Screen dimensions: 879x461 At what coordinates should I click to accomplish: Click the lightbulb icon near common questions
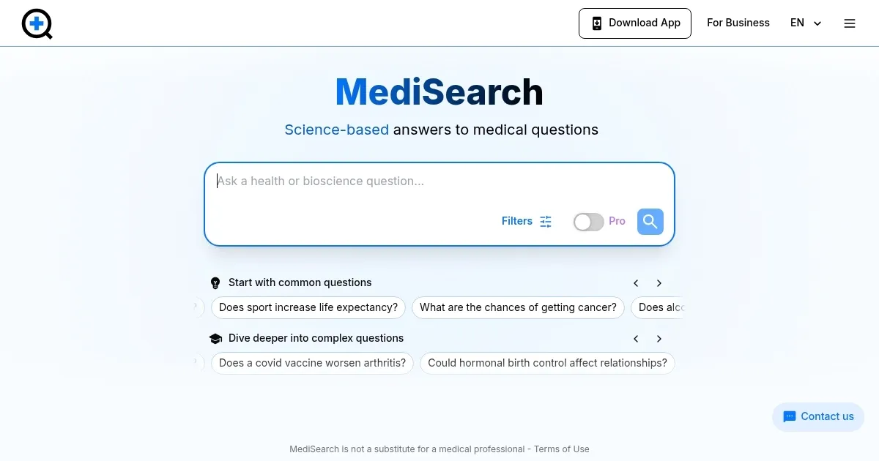(215, 282)
